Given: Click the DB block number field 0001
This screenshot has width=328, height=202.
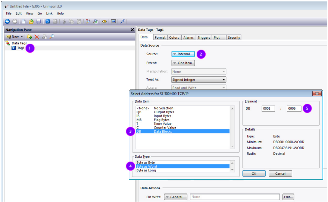Looking at the screenshot, I should click(268, 108).
